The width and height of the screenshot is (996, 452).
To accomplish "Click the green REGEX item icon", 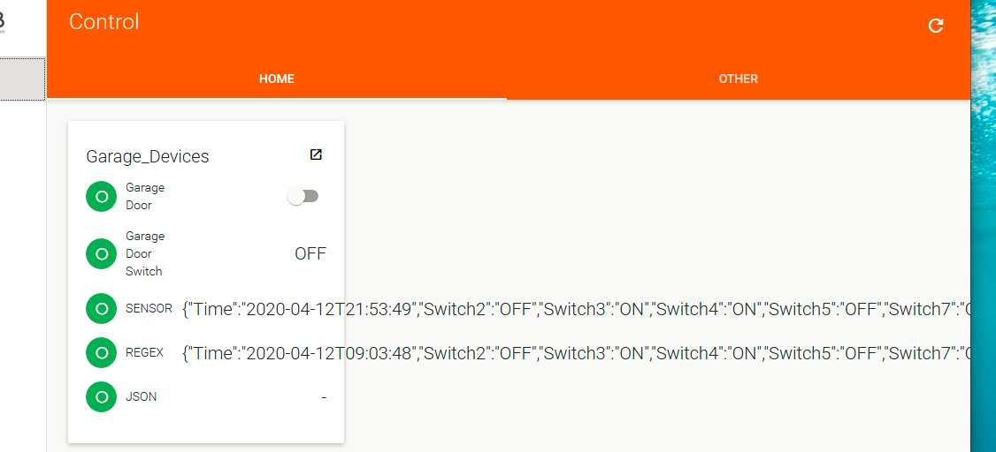I will [x=102, y=353].
